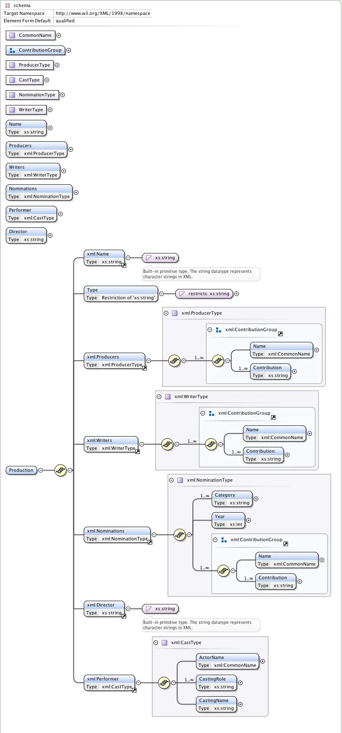The height and width of the screenshot is (733, 342).
Task: Click the complex type icon of xml:WriterType
Action: (x=167, y=396)
